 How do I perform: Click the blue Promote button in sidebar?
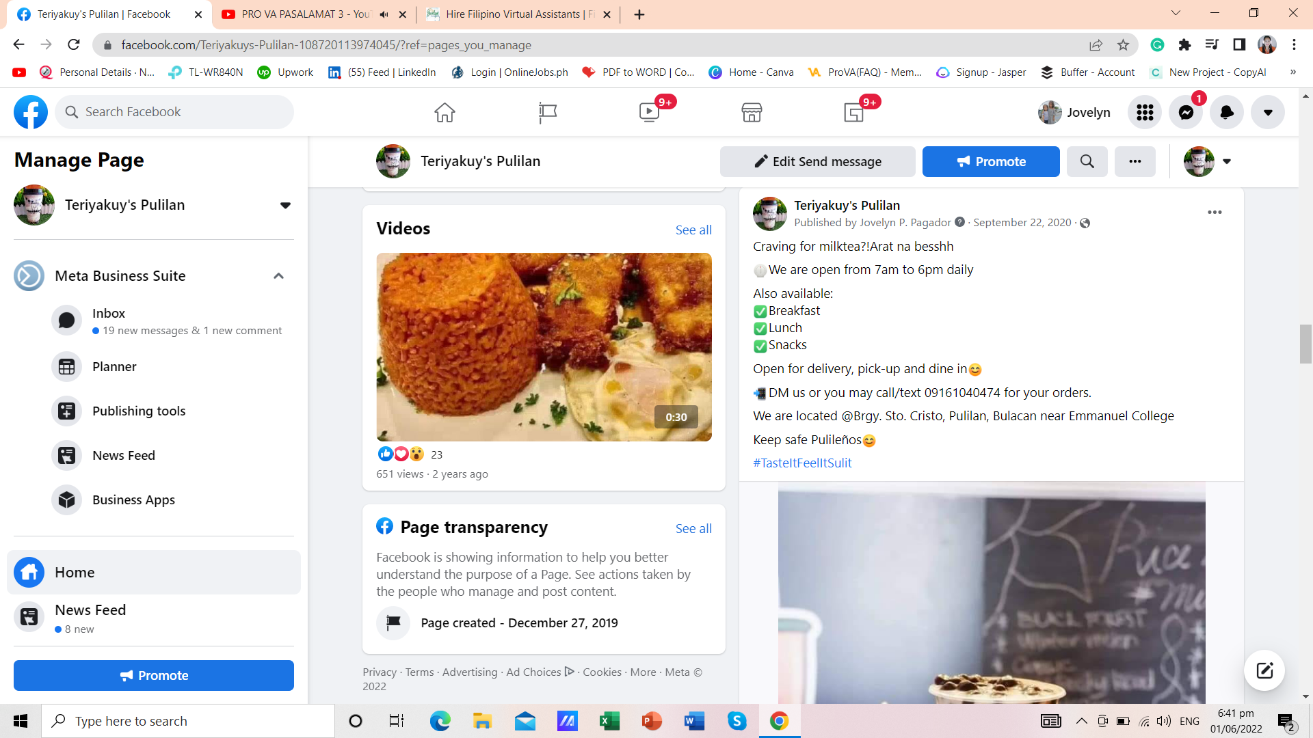tap(154, 676)
